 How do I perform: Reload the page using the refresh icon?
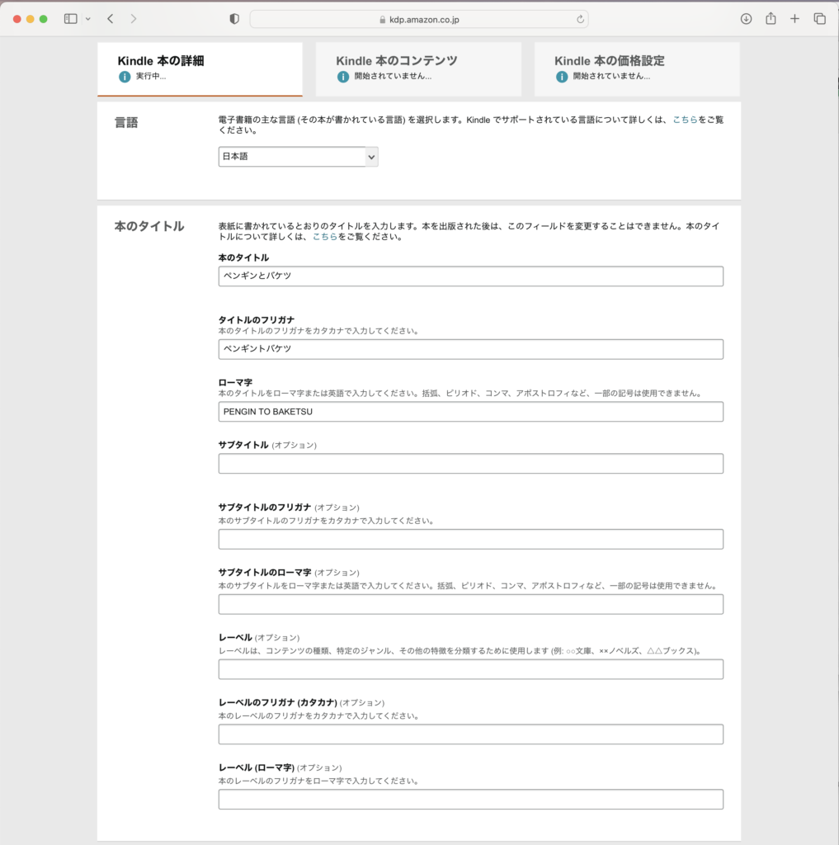click(580, 19)
